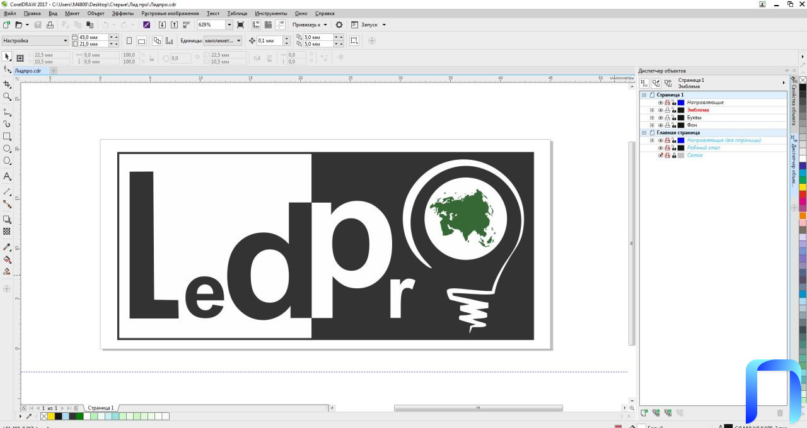The height and width of the screenshot is (428, 807).
Task: Select the Smart Fill tool
Action: (7, 272)
